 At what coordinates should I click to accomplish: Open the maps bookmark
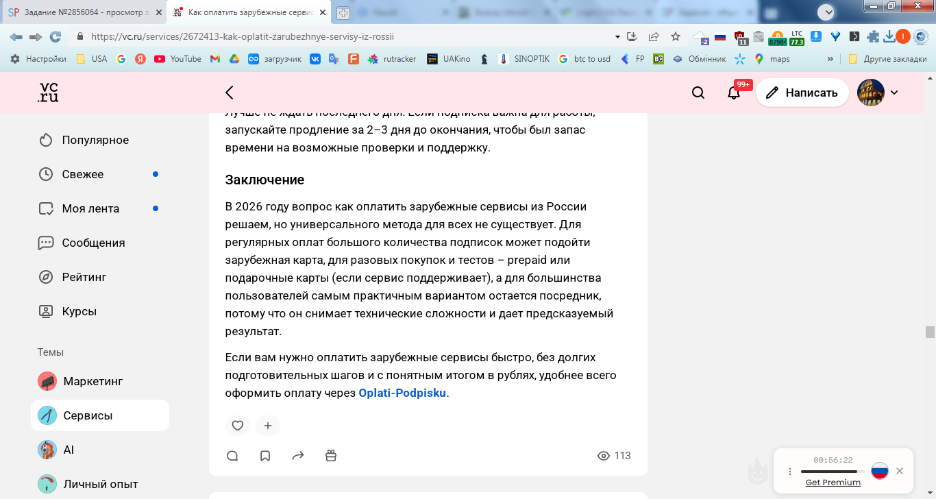click(x=772, y=59)
